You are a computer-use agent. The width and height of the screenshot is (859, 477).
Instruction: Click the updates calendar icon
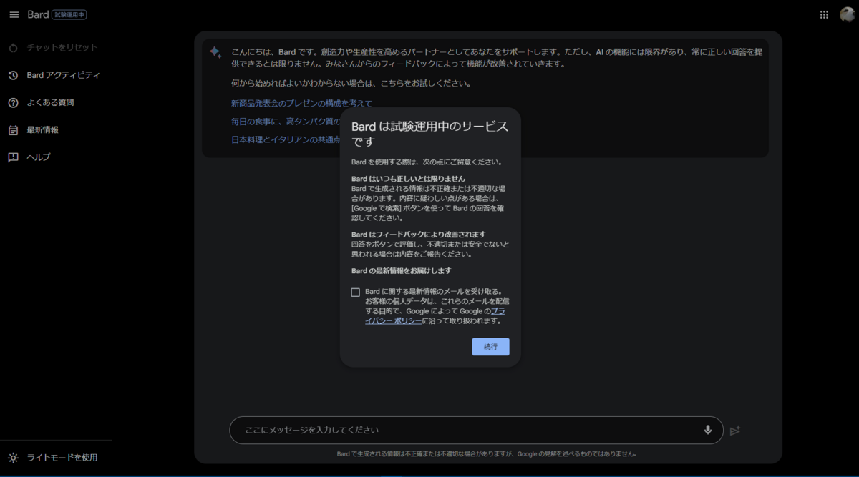13,130
